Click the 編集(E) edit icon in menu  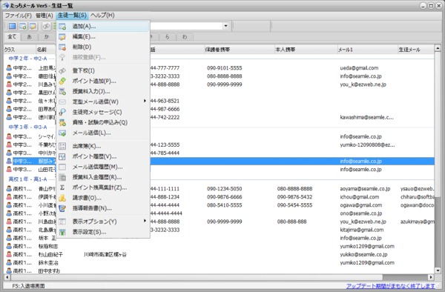click(x=62, y=36)
